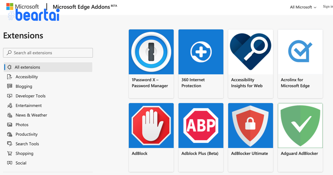Open the 1Password X – Password Manager title
This screenshot has height=175, width=333.
click(x=150, y=83)
